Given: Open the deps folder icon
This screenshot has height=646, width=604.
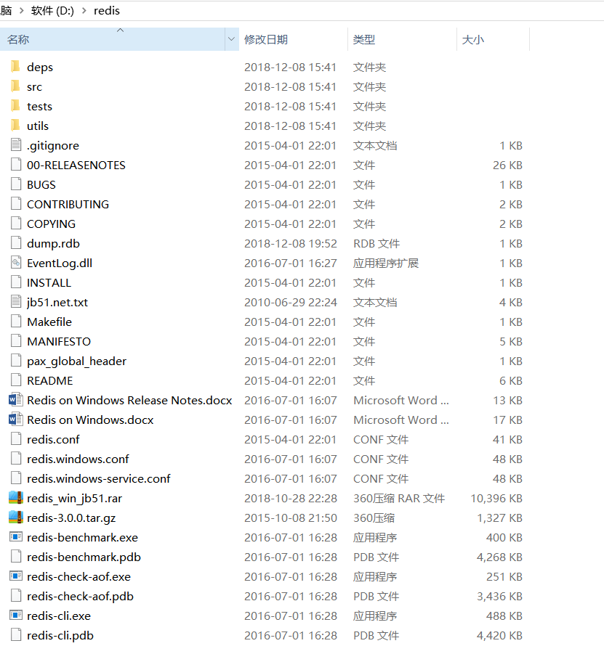Looking at the screenshot, I should pyautogui.click(x=16, y=66).
